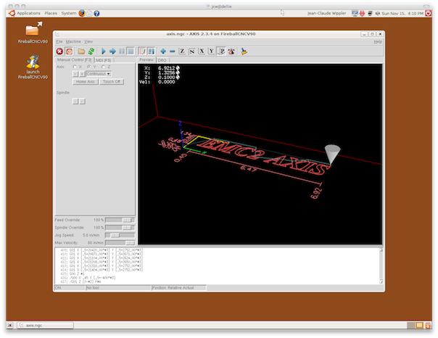Open the Machine menu
The height and width of the screenshot is (338, 438).
73,41
